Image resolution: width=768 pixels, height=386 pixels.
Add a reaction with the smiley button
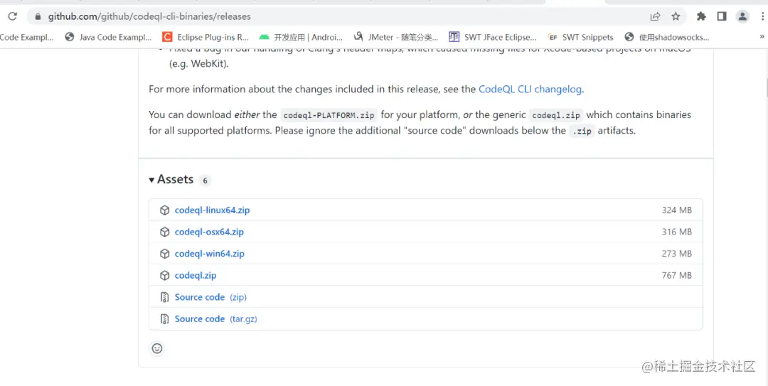pyautogui.click(x=156, y=348)
